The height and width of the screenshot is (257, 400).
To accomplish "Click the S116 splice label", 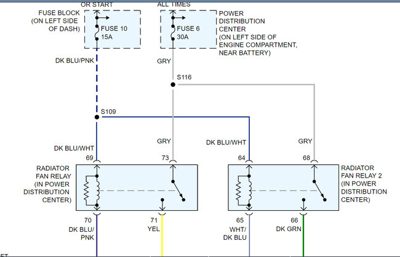I will 184,77.
